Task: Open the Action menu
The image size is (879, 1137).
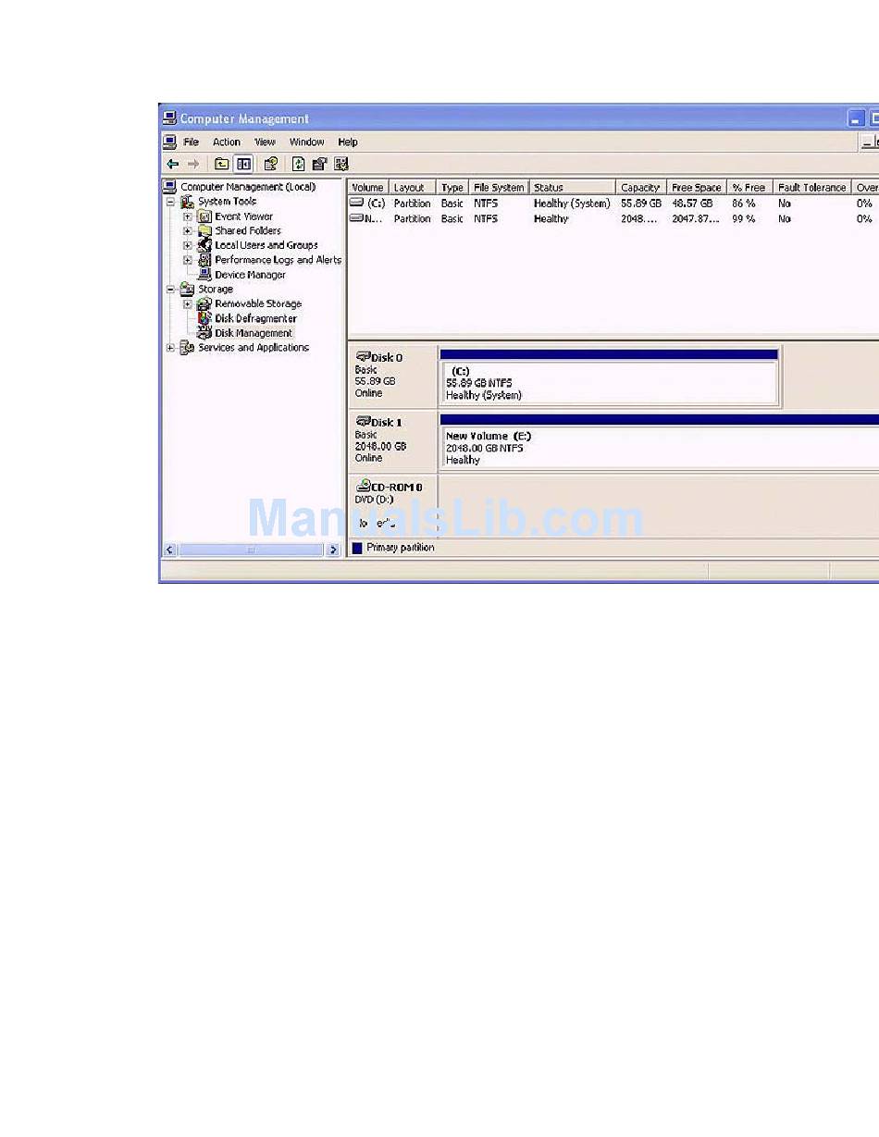Action: [x=226, y=142]
